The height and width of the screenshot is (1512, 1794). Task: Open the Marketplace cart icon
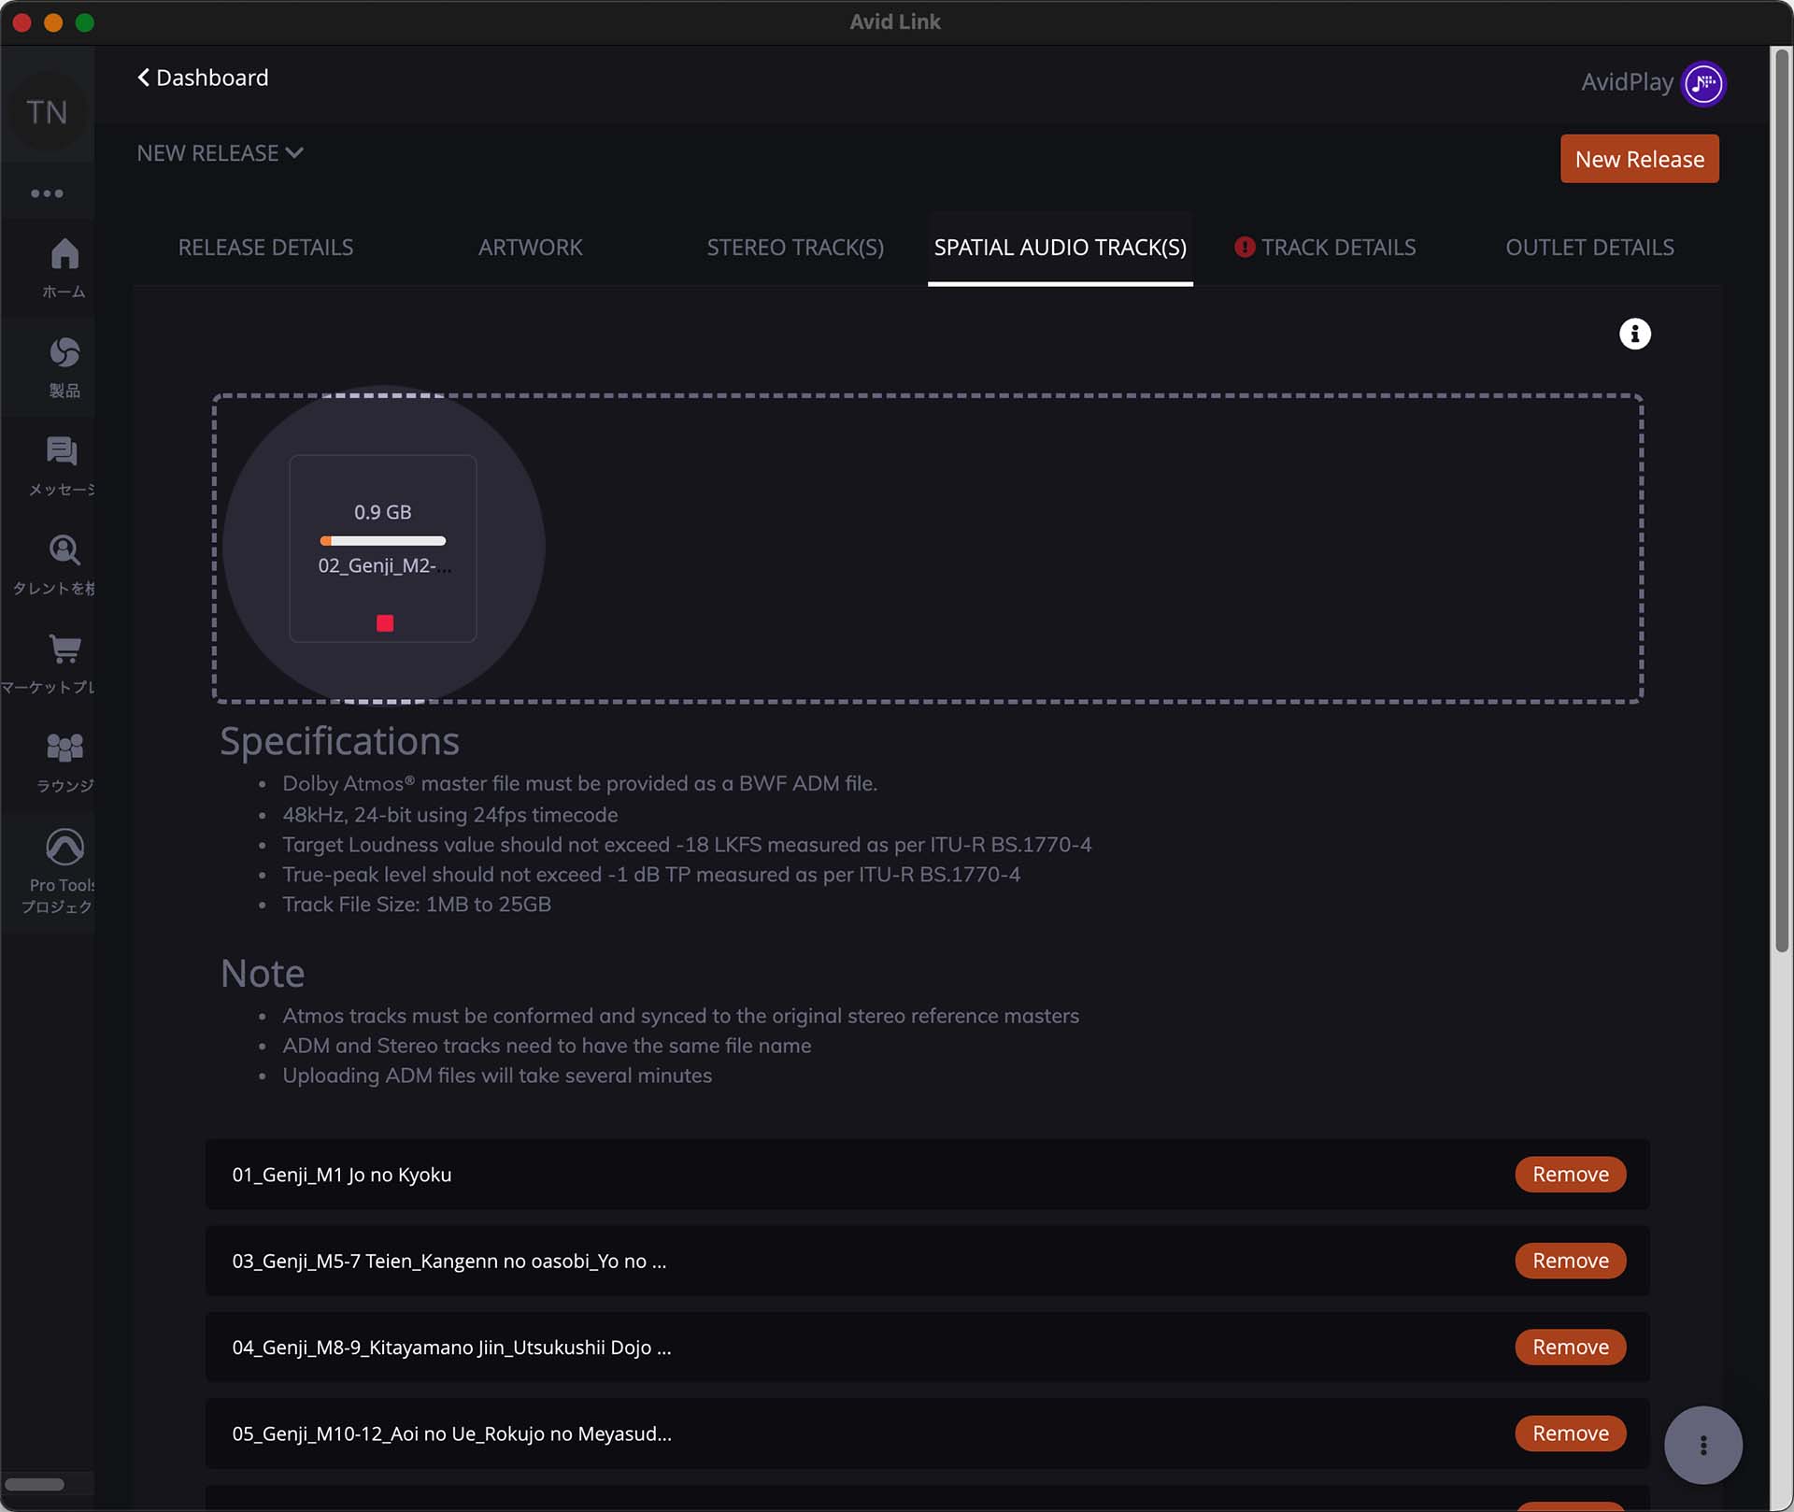64,649
